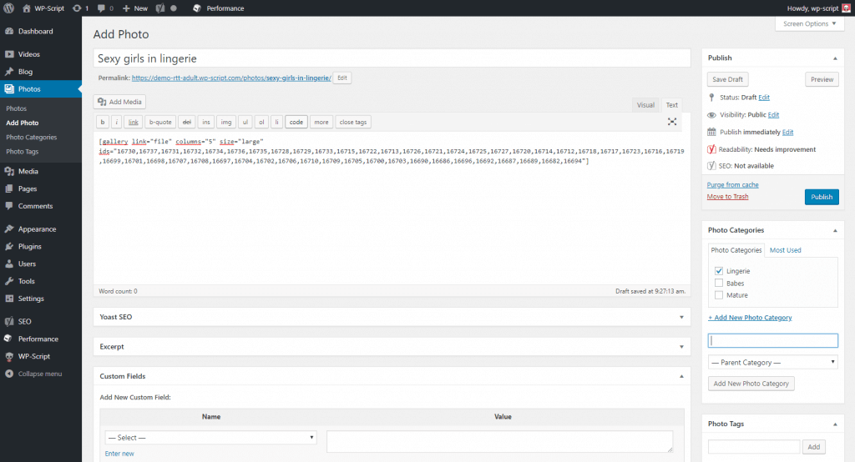The image size is (855, 462).
Task: Switch to the Visual editor tab
Action: 645,105
